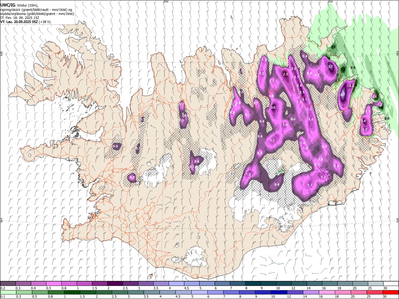Click the deep blue swatch between 10 and 12, lower scale
Viewport: 399px width, 299px height.
(279, 292)
